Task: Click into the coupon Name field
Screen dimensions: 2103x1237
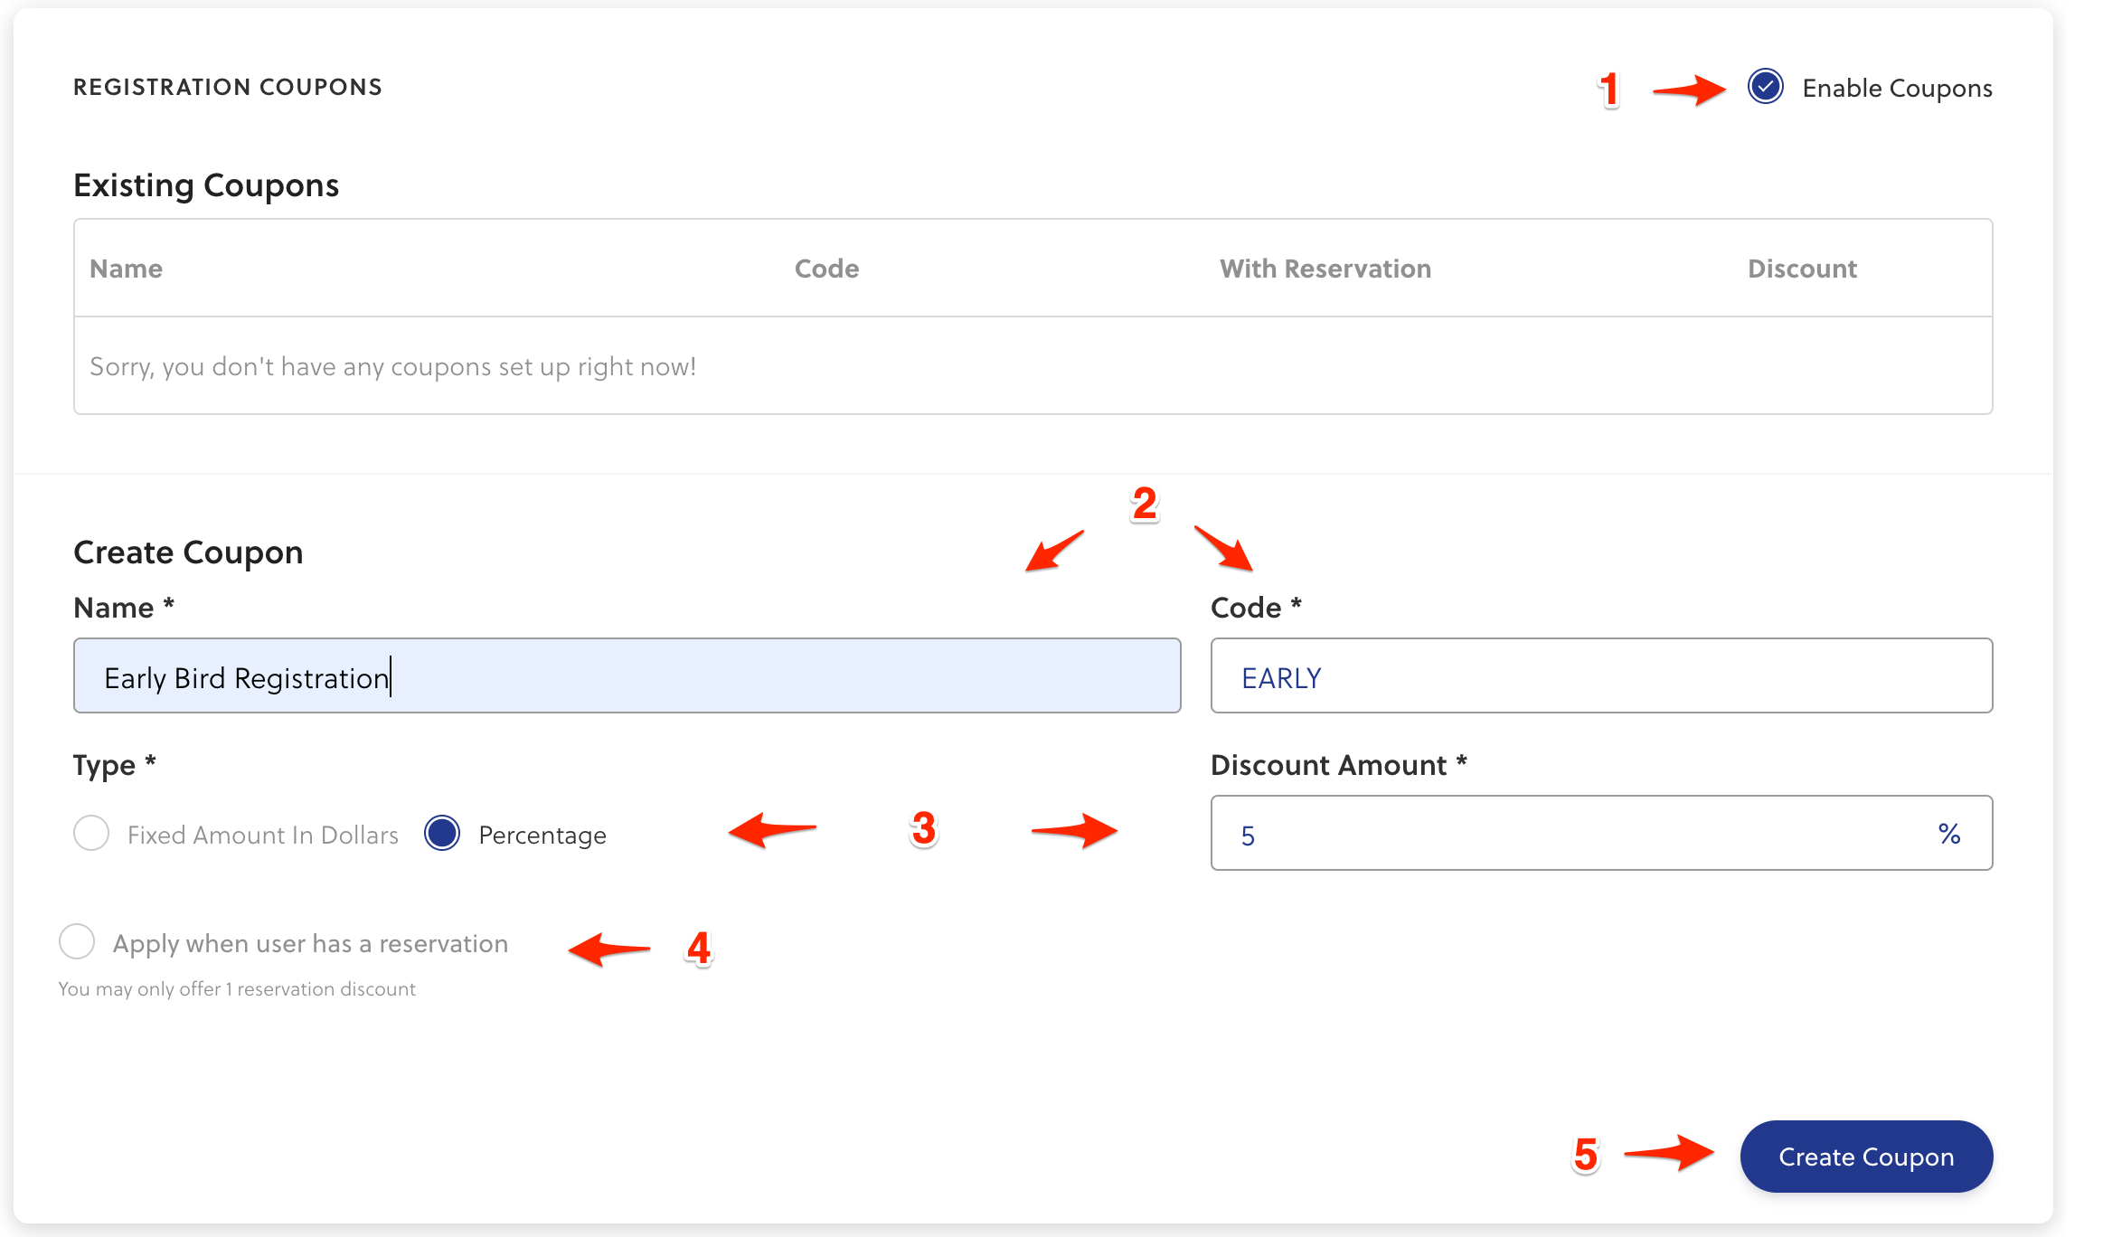Action: tap(627, 676)
